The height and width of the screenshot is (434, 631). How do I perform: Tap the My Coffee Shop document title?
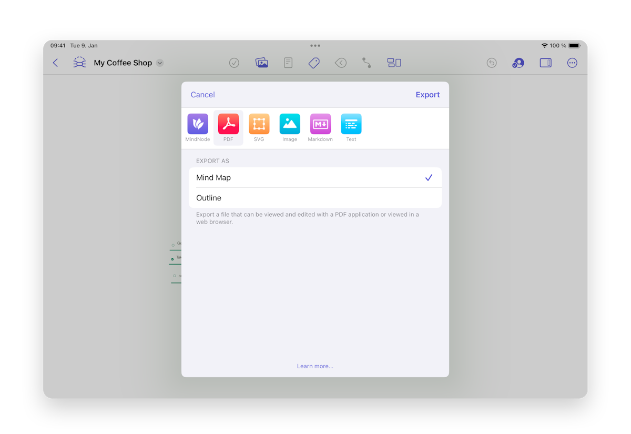click(x=123, y=63)
